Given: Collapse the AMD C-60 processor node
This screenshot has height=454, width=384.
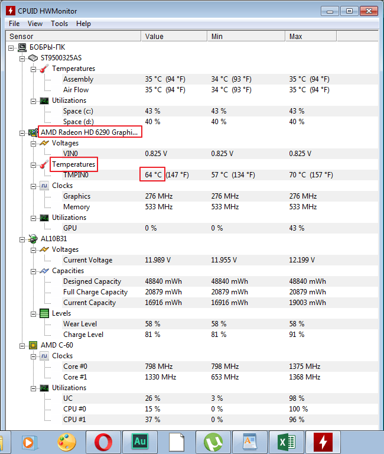Looking at the screenshot, I should pyautogui.click(x=22, y=346).
